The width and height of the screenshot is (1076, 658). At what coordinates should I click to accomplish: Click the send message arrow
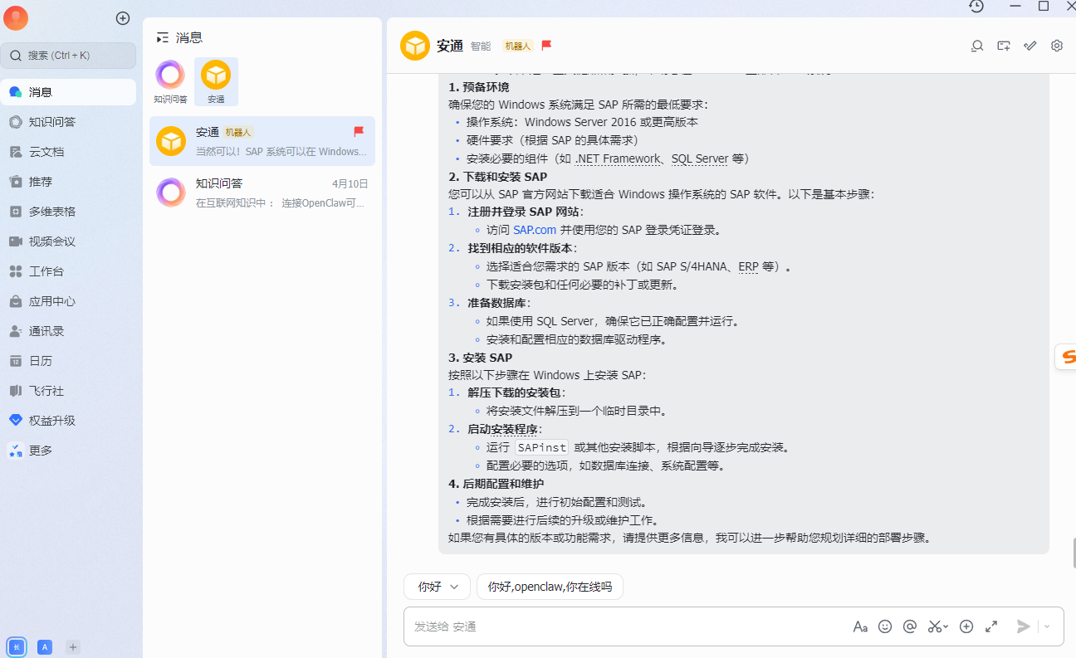[x=1024, y=626]
